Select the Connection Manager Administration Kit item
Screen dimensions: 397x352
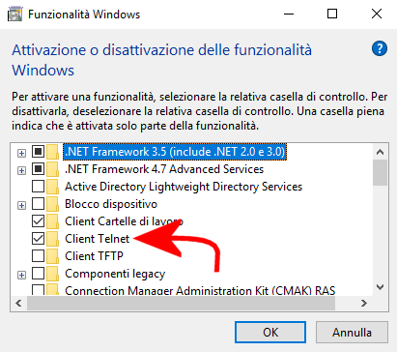200,290
